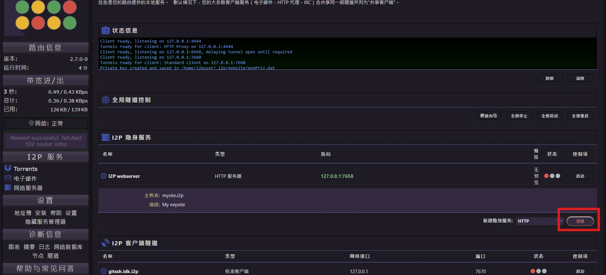The width and height of the screenshot is (606, 275).
Task: Click the gear icon next to gitssh.idk.i2p
Action: [x=103, y=271]
